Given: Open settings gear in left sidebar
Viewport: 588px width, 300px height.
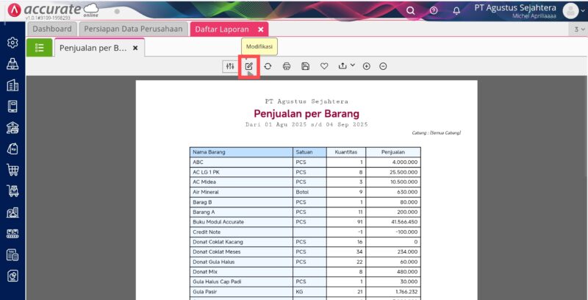Looking at the screenshot, I should 12,43.
